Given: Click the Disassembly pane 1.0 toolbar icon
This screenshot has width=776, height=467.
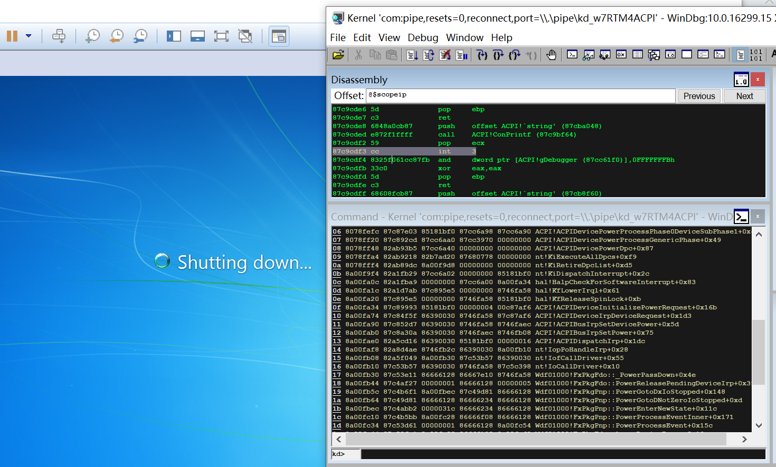Looking at the screenshot, I should (x=741, y=80).
